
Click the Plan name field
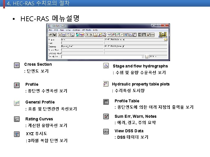pyautogui.click(x=83, y=43)
